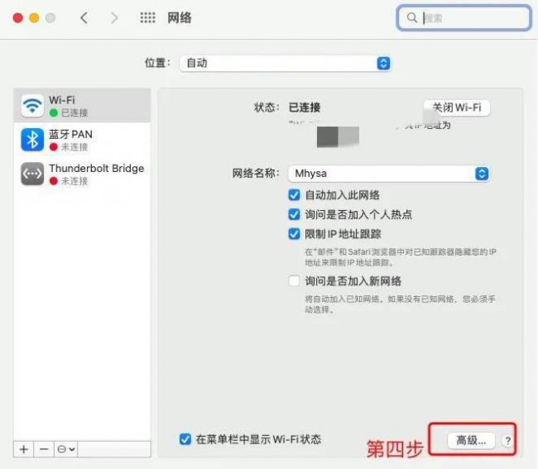Show all preferences grid icon

(147, 17)
